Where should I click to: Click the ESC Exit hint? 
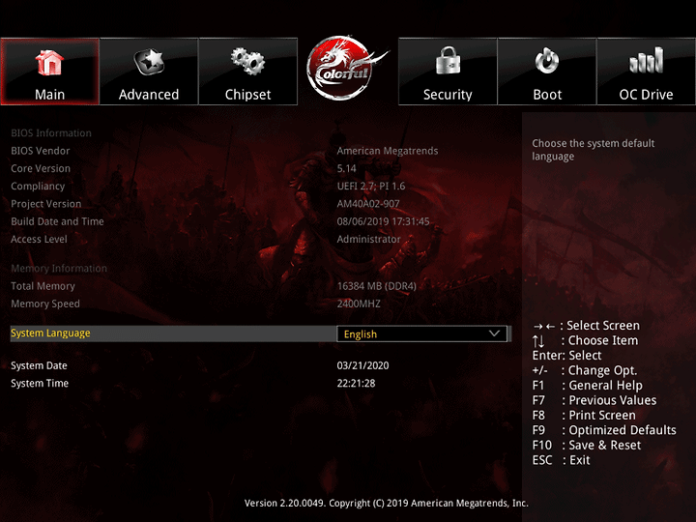click(x=561, y=460)
